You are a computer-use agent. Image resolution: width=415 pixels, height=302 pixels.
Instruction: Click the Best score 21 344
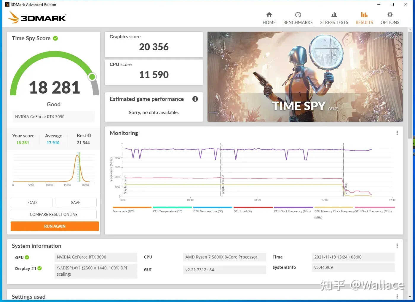[83, 143]
